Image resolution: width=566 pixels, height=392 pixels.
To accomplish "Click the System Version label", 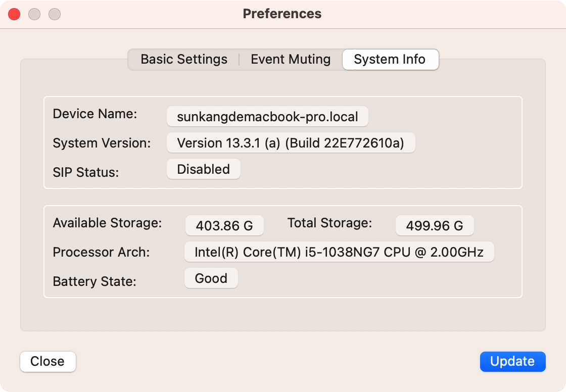I will 102,143.
